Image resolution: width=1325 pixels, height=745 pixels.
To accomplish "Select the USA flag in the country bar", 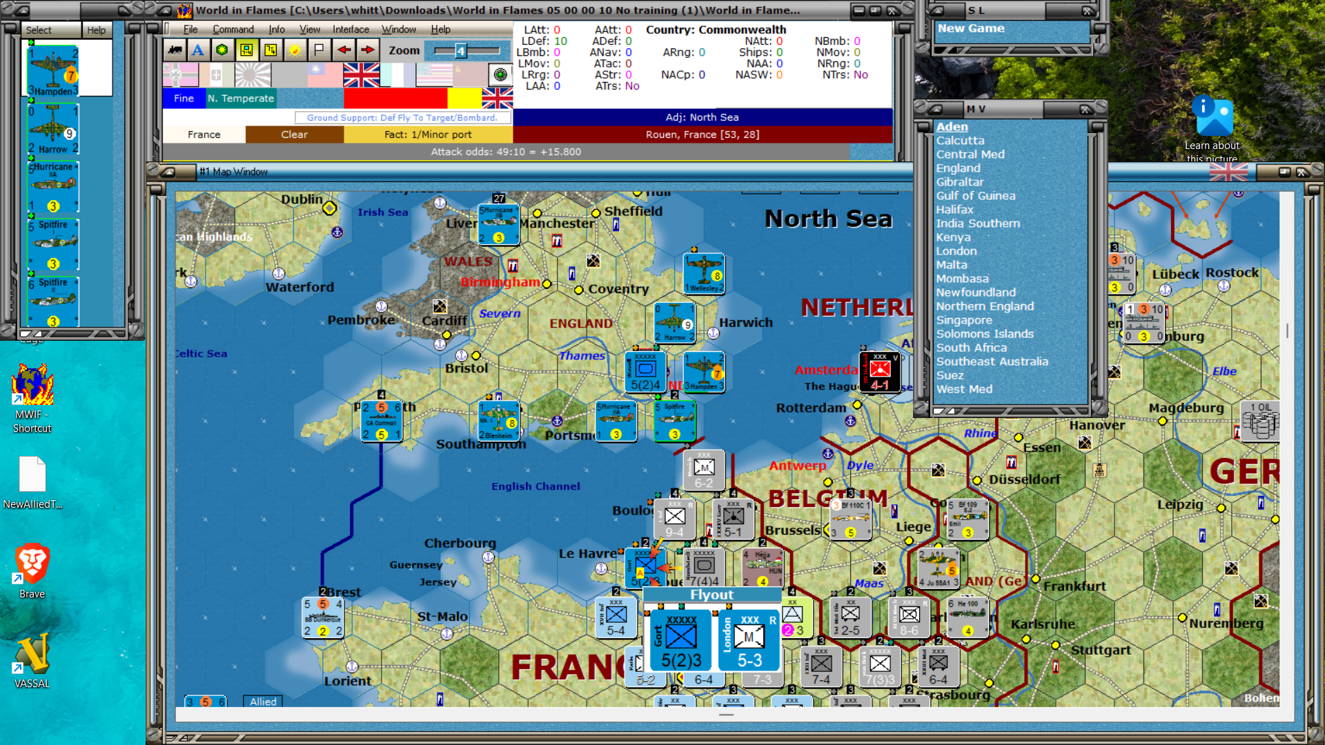I will 434,74.
